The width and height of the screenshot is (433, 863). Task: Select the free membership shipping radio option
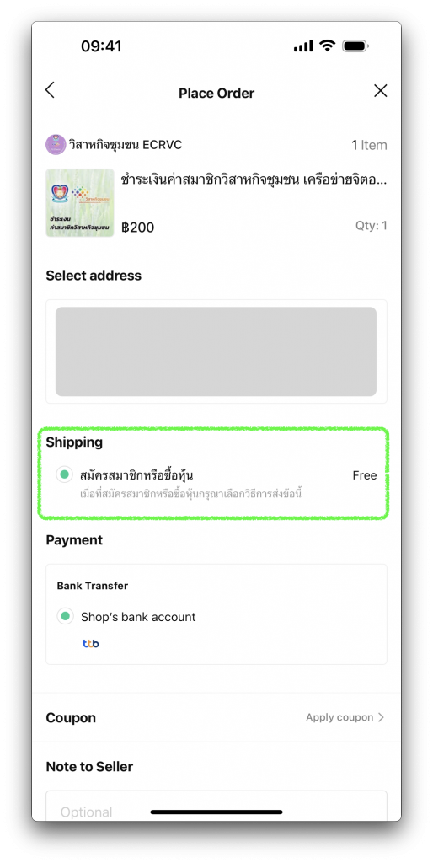tap(64, 474)
